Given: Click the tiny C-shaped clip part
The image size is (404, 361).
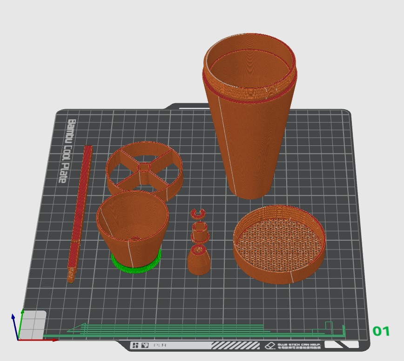Looking at the screenshot, I should click(x=198, y=214).
